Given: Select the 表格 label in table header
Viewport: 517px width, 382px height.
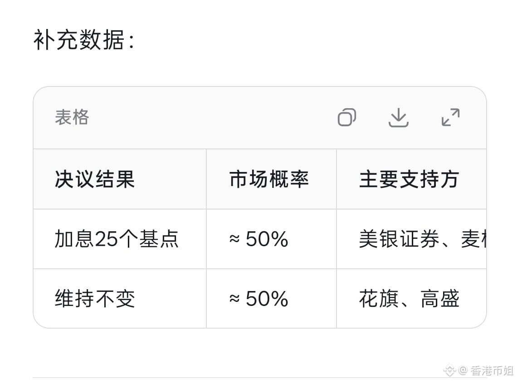Looking at the screenshot, I should 72,117.
